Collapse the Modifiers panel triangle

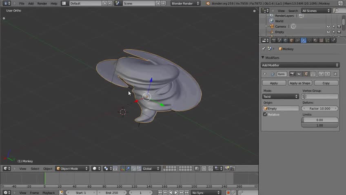(263, 58)
